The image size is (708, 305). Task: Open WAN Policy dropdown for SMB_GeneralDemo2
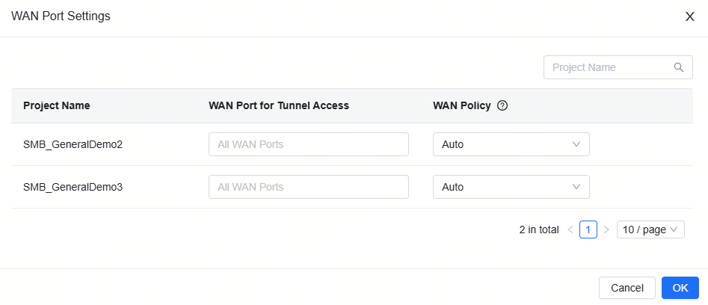tap(511, 144)
